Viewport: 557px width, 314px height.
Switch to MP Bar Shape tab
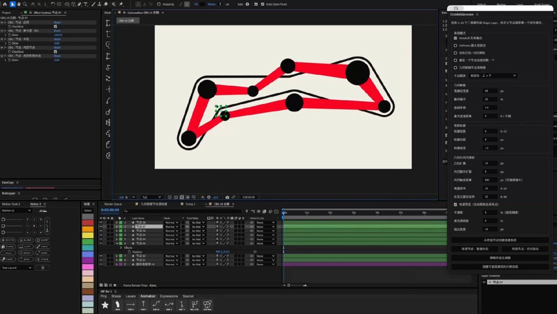[116, 296]
